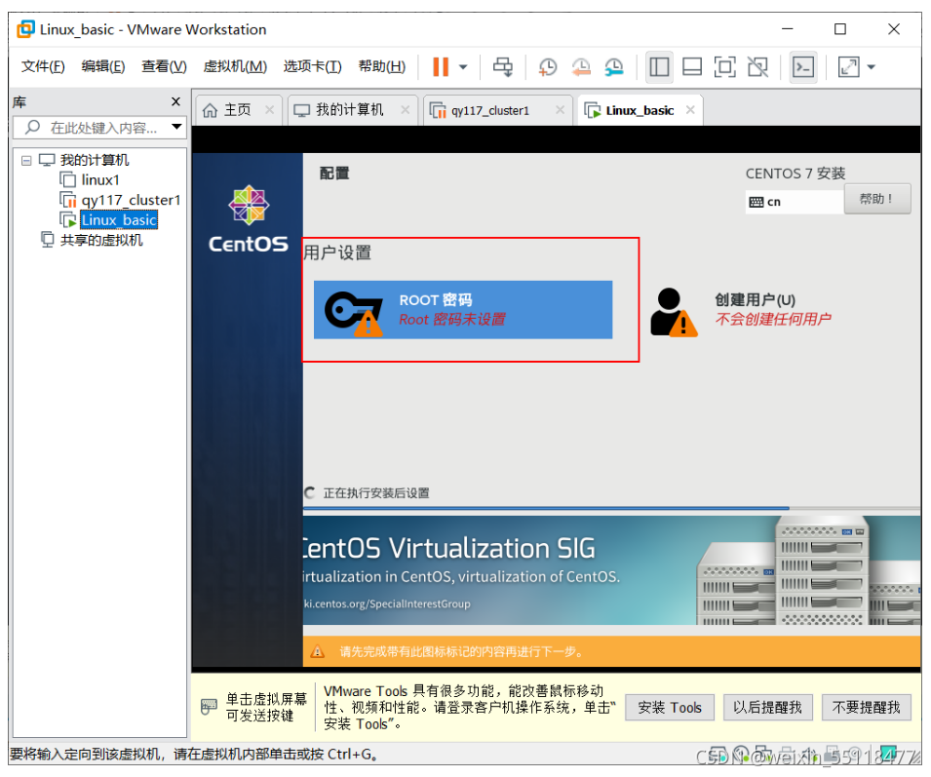This screenshot has height=777, width=931.
Task: Close the 主页 tab
Action: click(x=270, y=110)
